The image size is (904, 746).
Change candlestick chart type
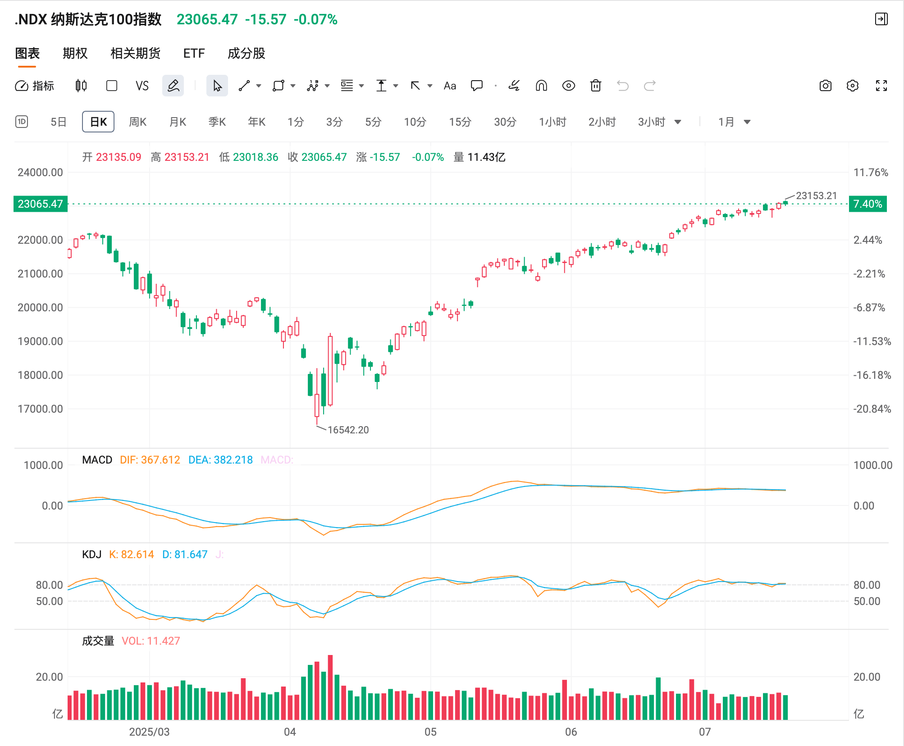click(81, 86)
